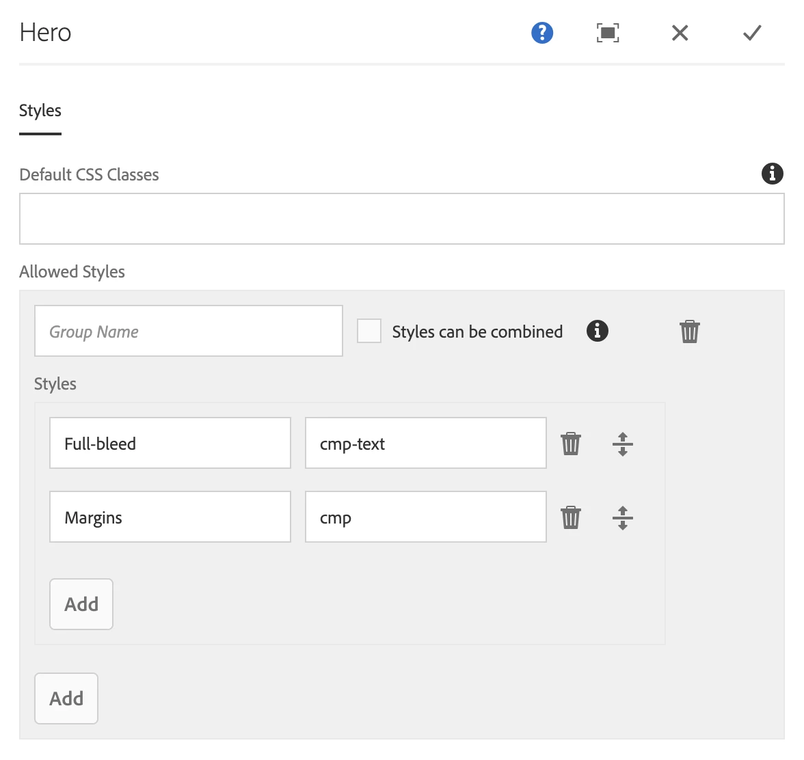Grab reorder handle for Full-bleed row
This screenshot has height=760, width=804.
click(x=622, y=444)
